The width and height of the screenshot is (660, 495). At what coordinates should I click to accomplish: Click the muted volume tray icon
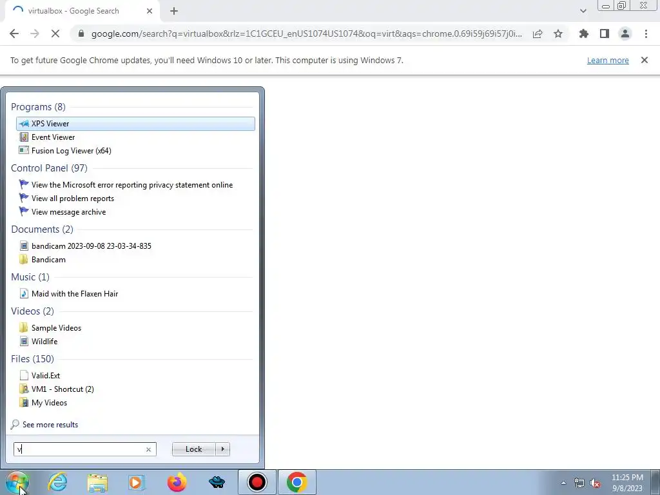point(595,483)
